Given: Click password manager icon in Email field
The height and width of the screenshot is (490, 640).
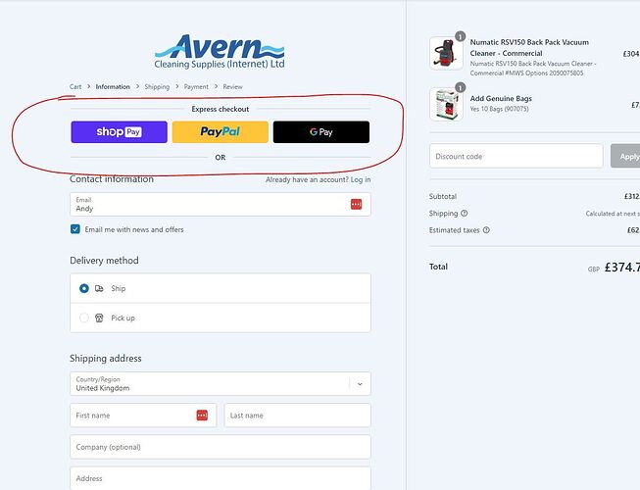Looking at the screenshot, I should (x=357, y=205).
